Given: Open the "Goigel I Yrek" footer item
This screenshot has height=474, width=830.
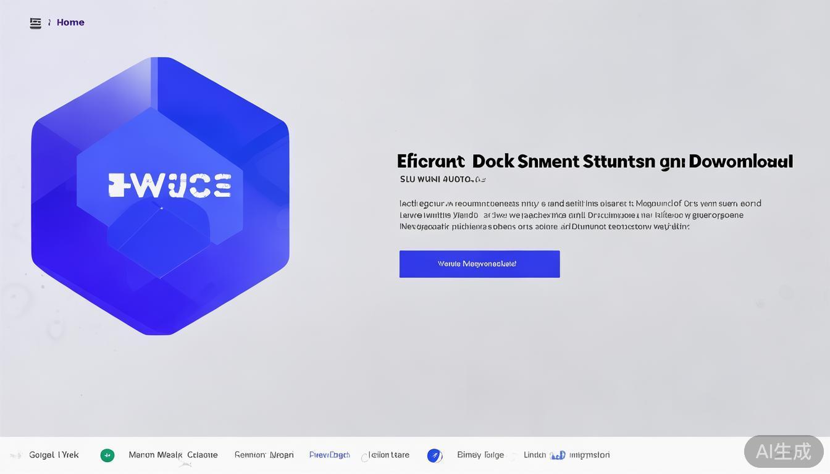Looking at the screenshot, I should click(54, 455).
